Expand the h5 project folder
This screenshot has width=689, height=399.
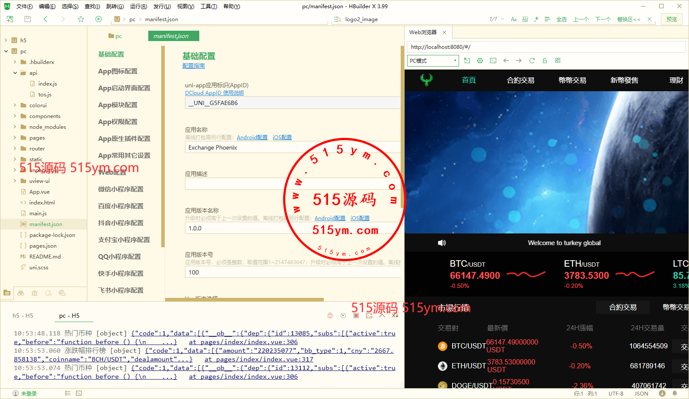coord(6,40)
